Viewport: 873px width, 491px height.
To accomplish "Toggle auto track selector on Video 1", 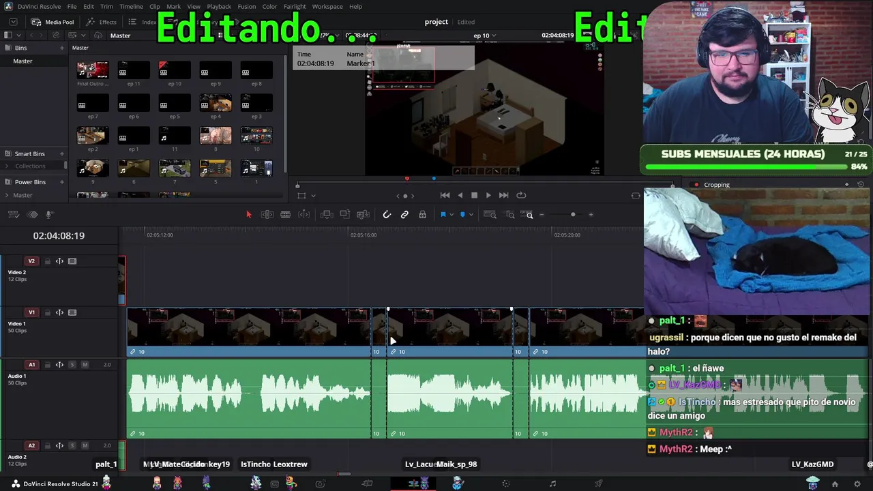I will click(59, 312).
